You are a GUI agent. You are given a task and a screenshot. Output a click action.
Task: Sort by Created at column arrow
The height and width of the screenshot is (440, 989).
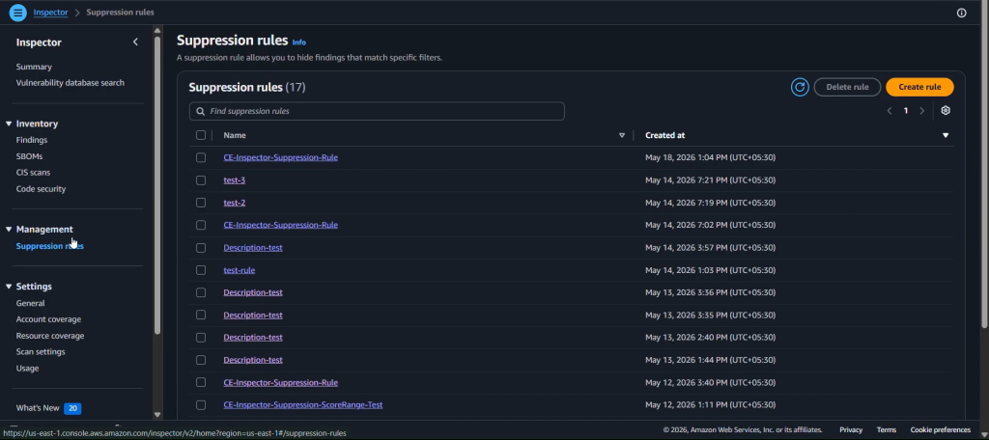pyautogui.click(x=945, y=135)
